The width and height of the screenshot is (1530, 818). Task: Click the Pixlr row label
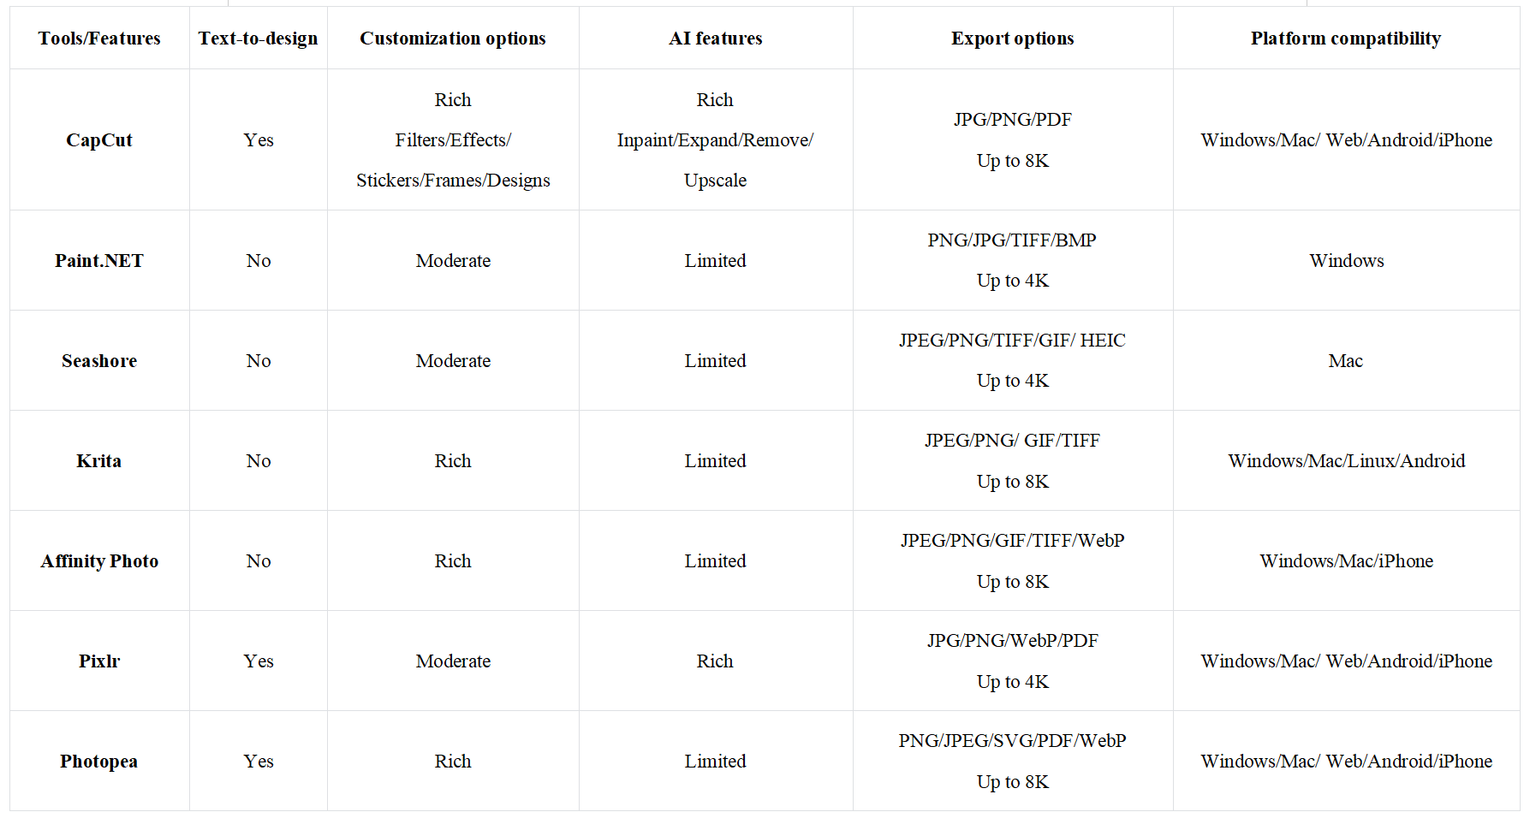click(99, 661)
